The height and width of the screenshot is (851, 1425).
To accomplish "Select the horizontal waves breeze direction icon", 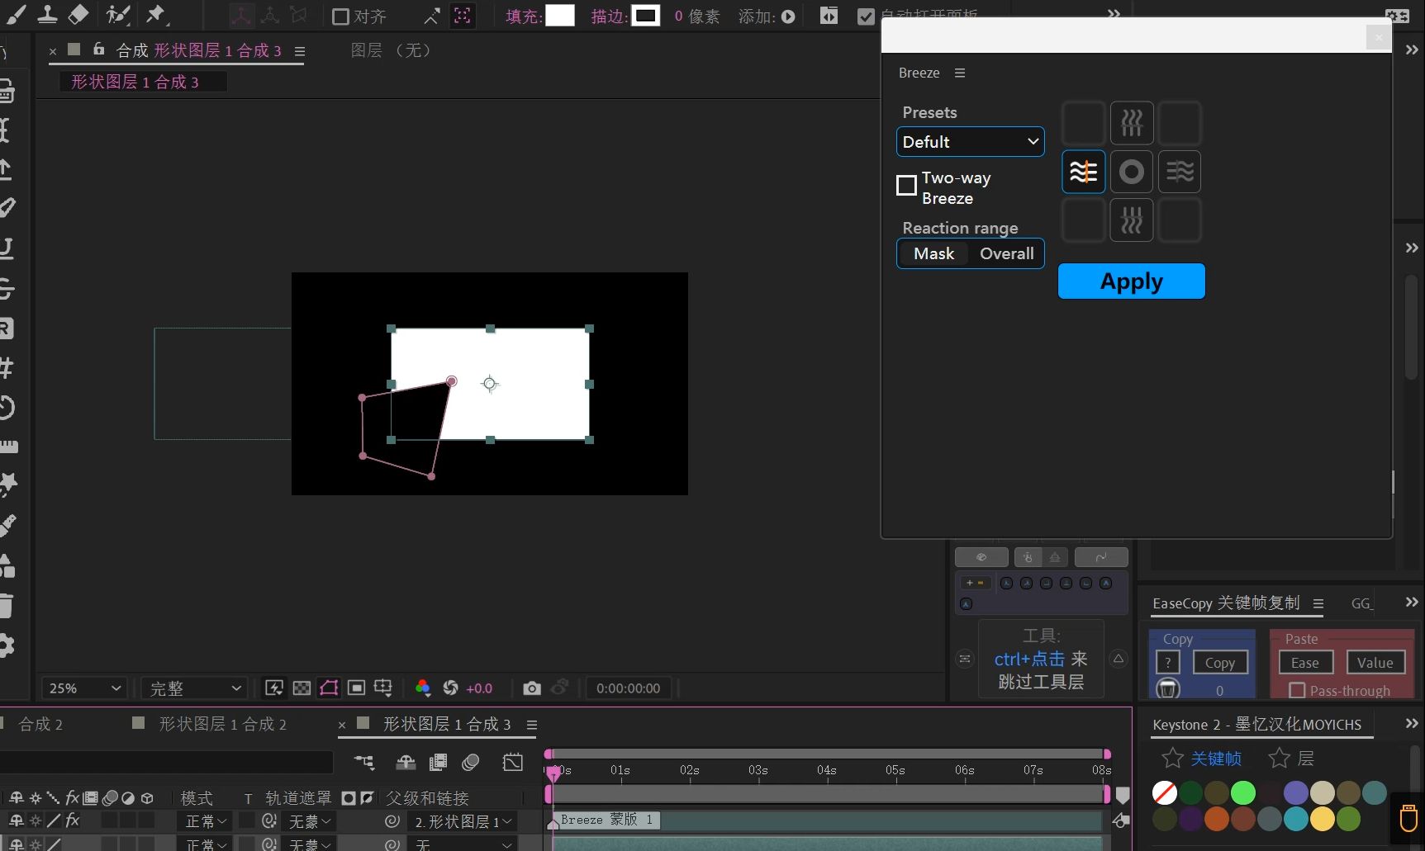I will click(x=1083, y=172).
